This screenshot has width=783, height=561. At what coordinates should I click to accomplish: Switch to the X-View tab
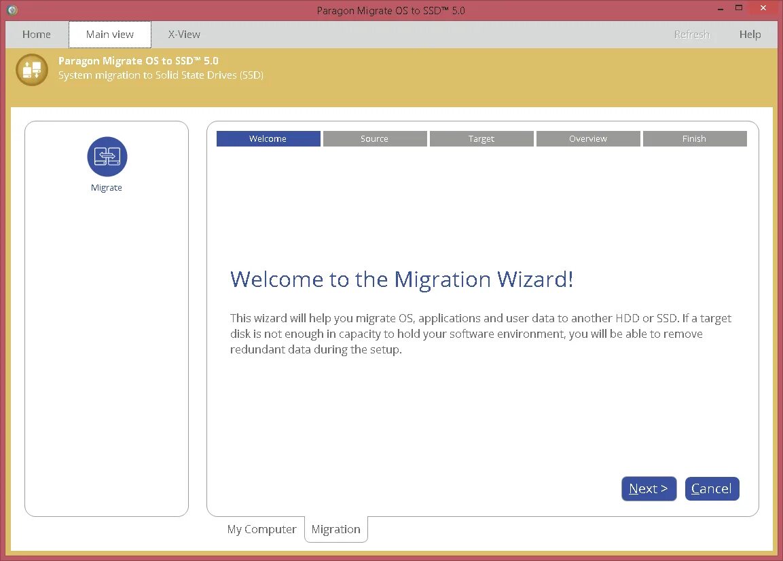(x=184, y=35)
